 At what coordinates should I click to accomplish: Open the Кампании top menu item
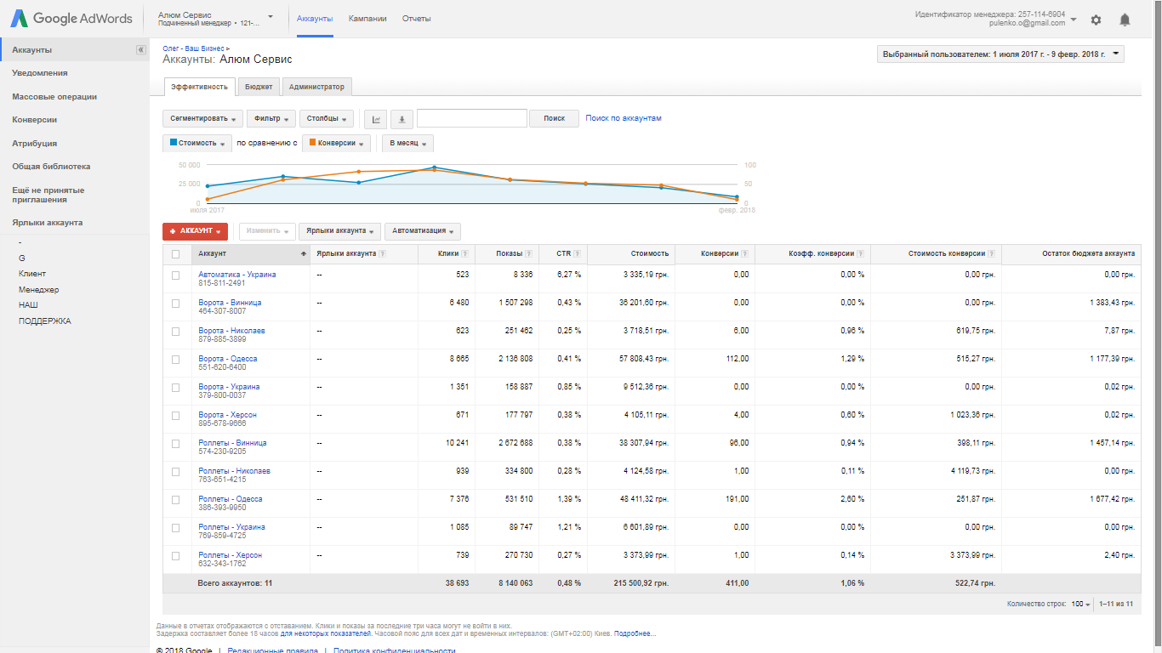coord(367,19)
